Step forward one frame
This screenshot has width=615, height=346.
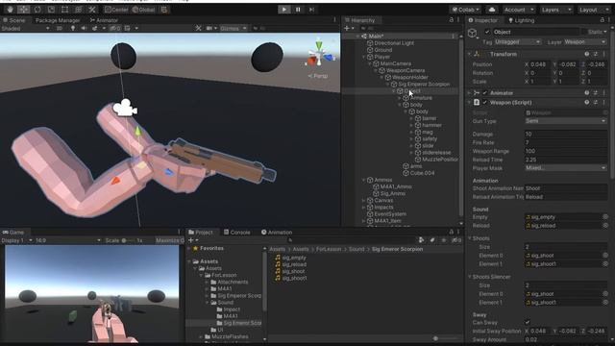(x=311, y=10)
